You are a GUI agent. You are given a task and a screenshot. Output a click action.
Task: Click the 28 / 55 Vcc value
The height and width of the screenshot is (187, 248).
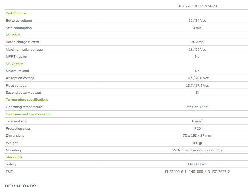pos(197,50)
